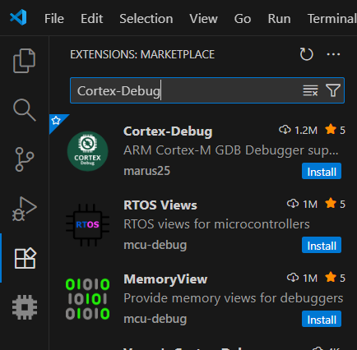Open the Views and More Actions menu

click(333, 54)
